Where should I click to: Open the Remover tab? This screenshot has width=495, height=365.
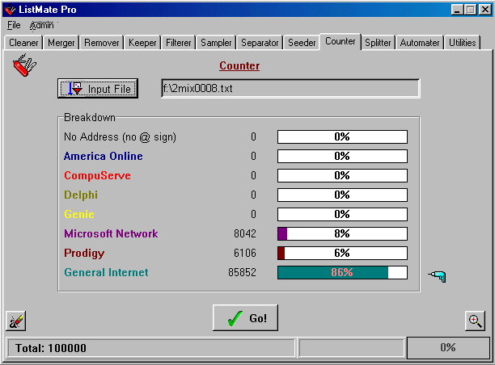[x=102, y=43]
